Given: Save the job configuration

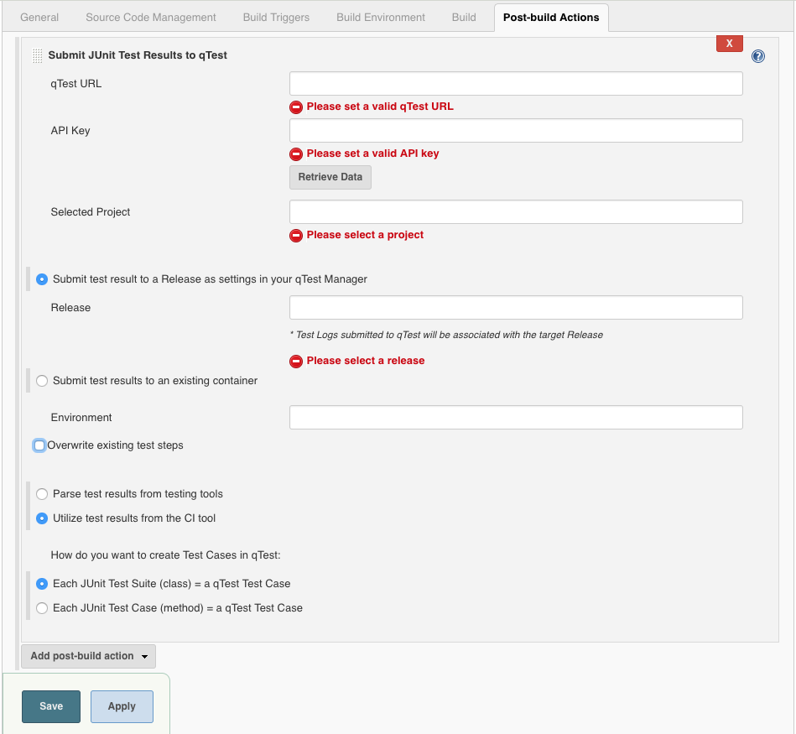Looking at the screenshot, I should tap(51, 706).
